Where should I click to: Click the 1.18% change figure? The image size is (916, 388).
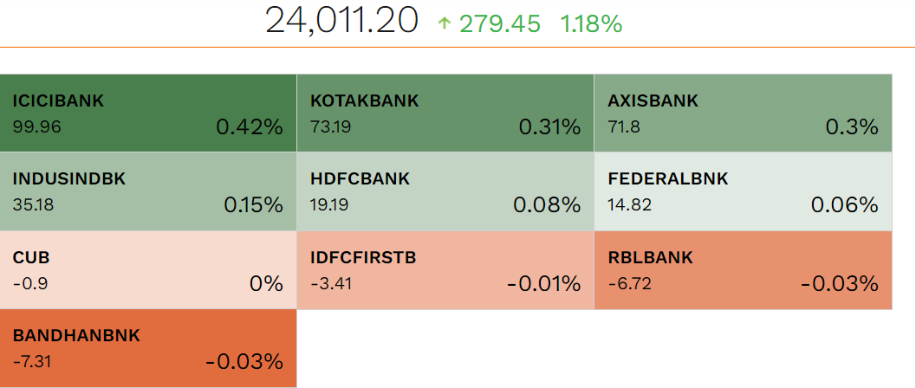click(591, 24)
